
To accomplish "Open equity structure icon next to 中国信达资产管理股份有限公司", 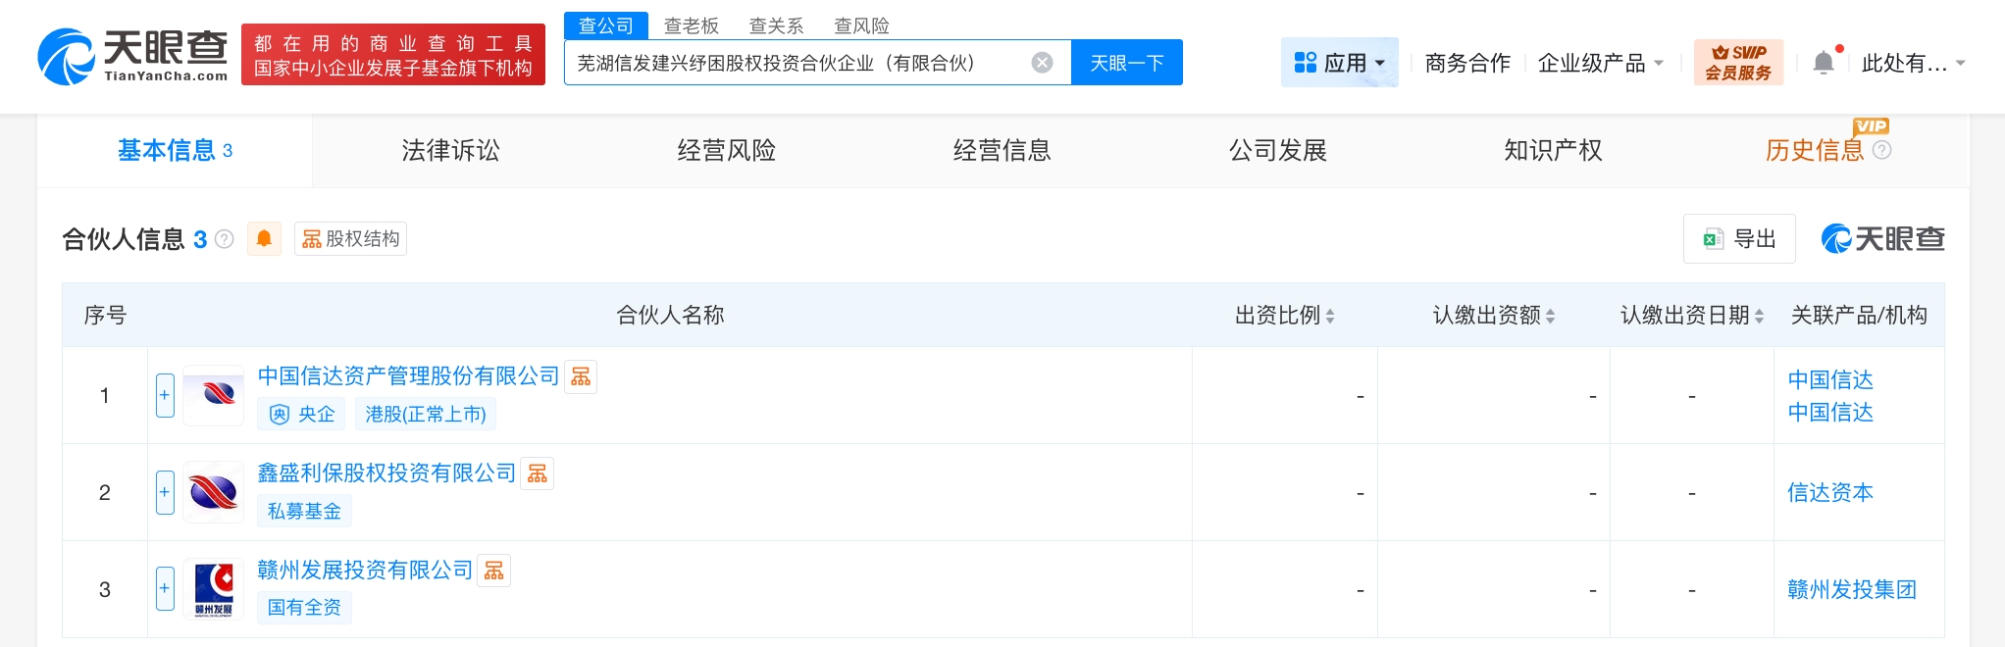I will pos(581,377).
